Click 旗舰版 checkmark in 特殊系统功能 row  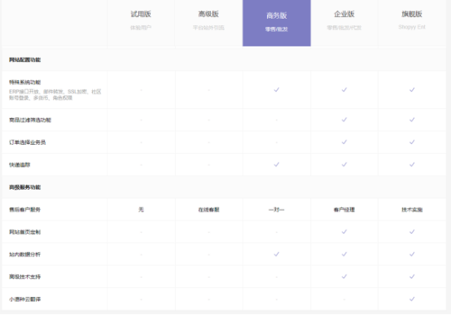[x=412, y=90]
